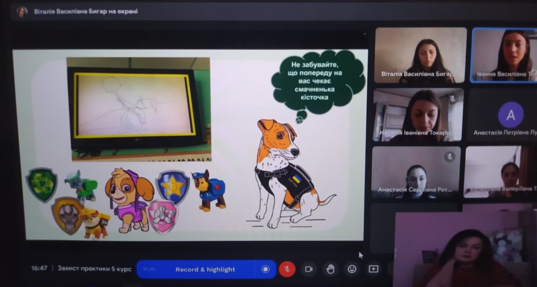
Task: Click the green recycle Rocky badge
Action: point(42,185)
